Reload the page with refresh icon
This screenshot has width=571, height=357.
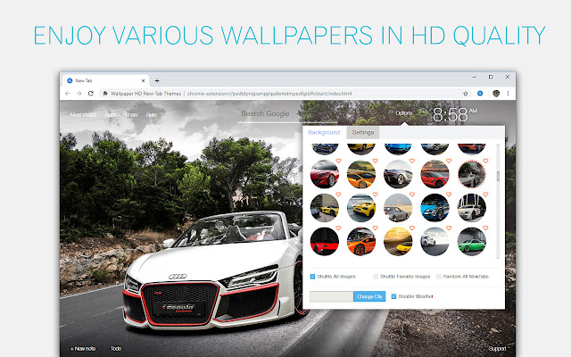(x=91, y=94)
